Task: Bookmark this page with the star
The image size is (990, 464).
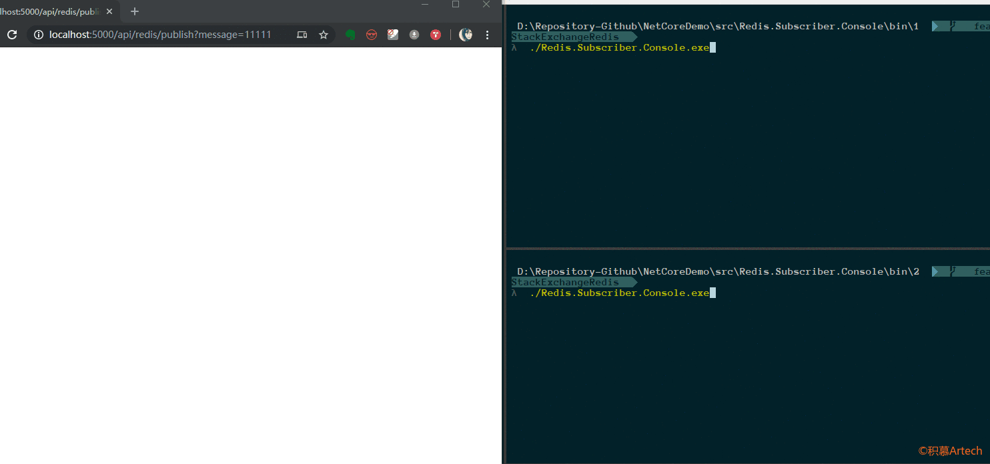Action: click(324, 35)
